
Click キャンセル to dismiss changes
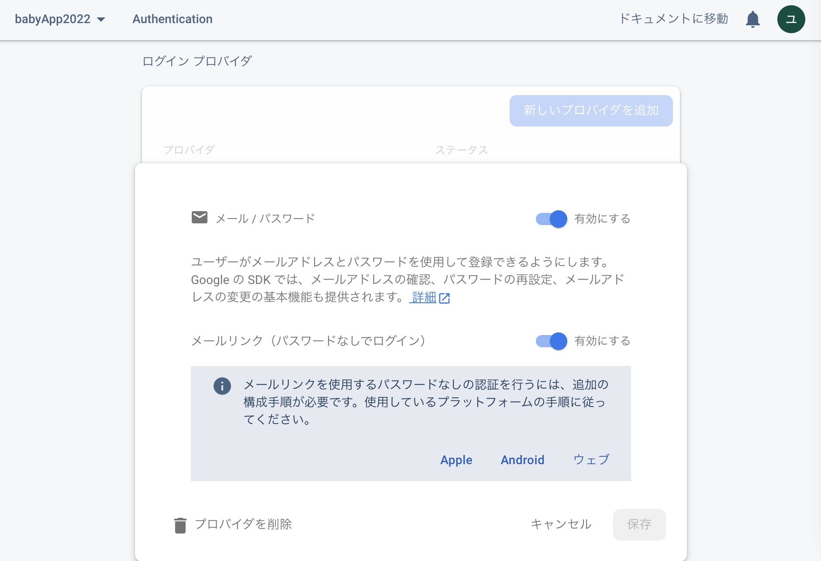(561, 525)
